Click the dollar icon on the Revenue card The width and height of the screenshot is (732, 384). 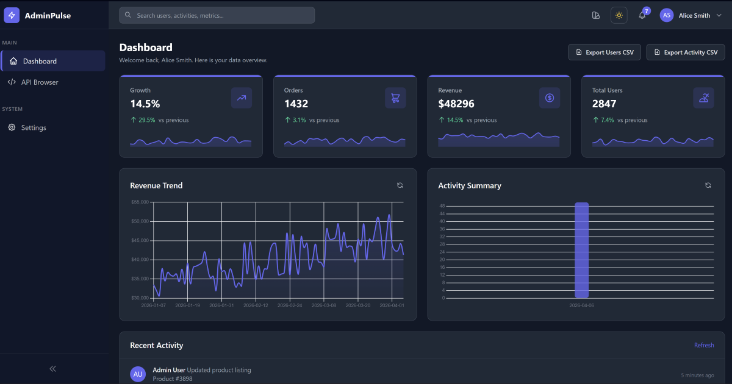[x=549, y=98]
